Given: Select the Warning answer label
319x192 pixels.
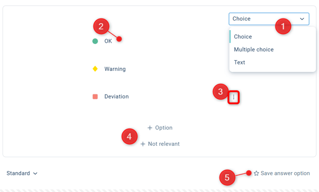Looking at the screenshot, I should pyautogui.click(x=115, y=69).
